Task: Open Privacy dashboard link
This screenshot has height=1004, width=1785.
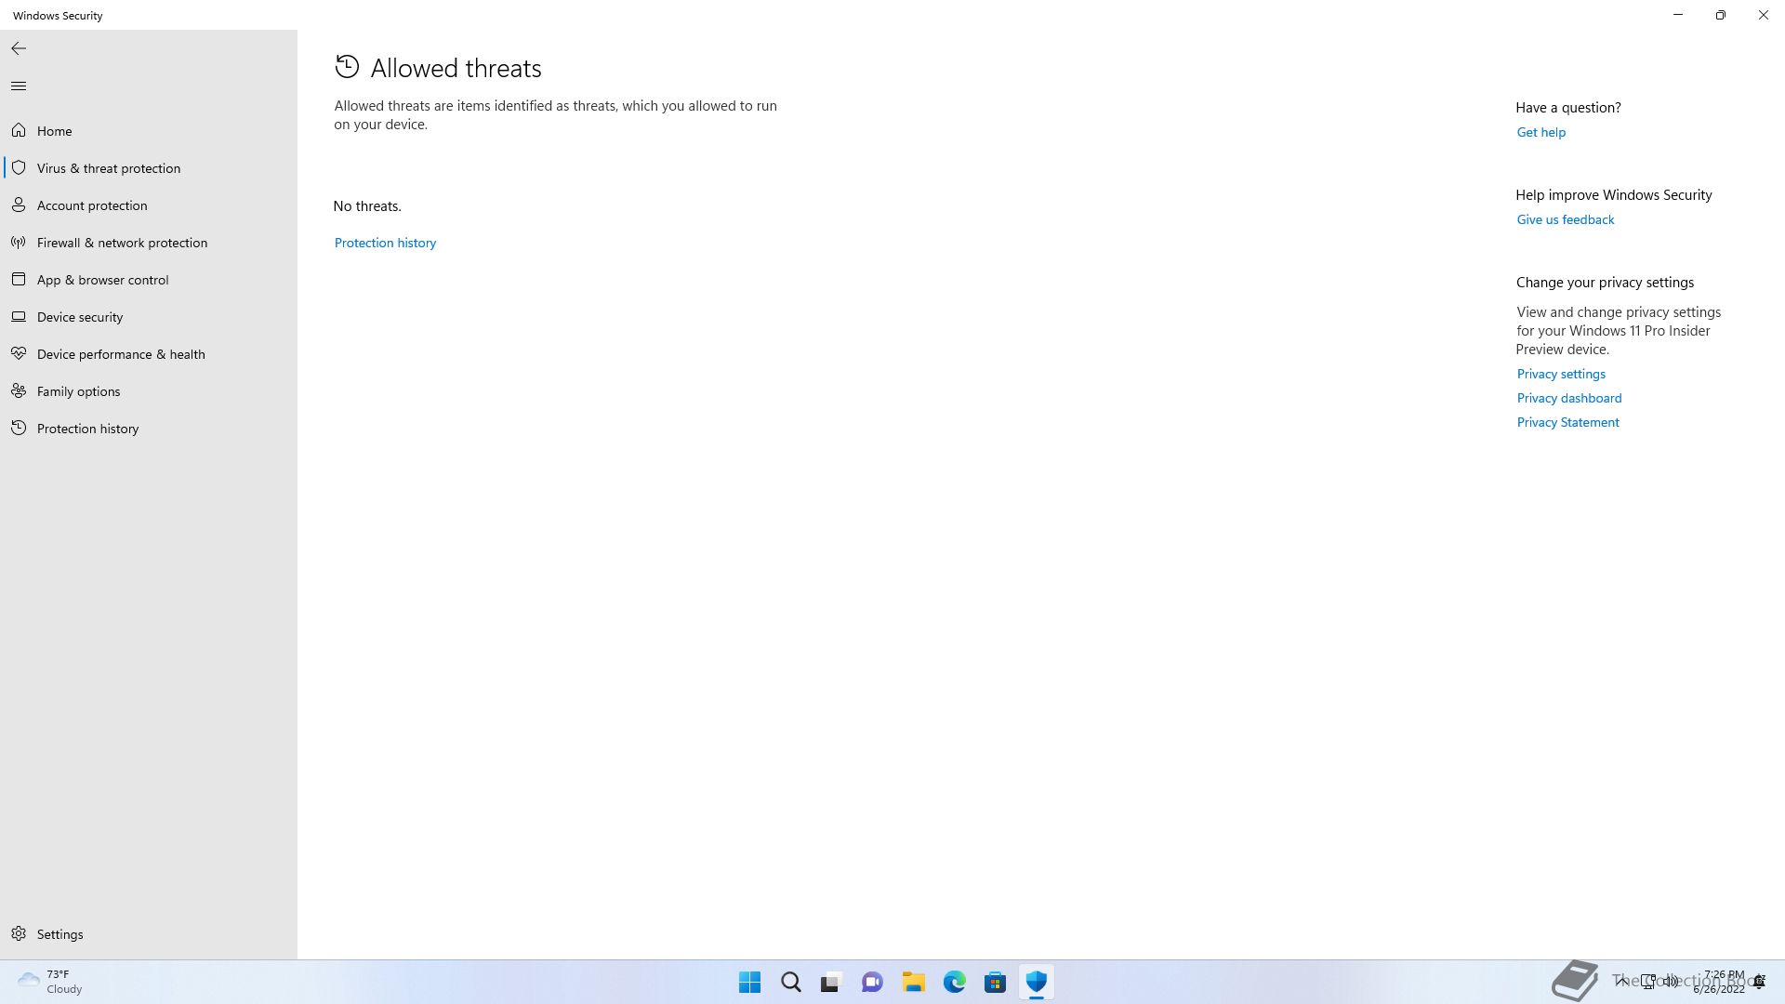Action: point(1569,398)
